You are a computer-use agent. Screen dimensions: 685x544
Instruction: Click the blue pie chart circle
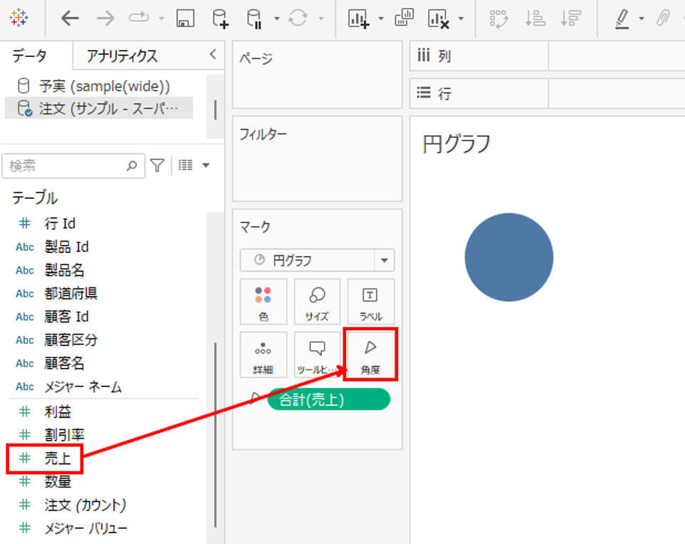(509, 257)
